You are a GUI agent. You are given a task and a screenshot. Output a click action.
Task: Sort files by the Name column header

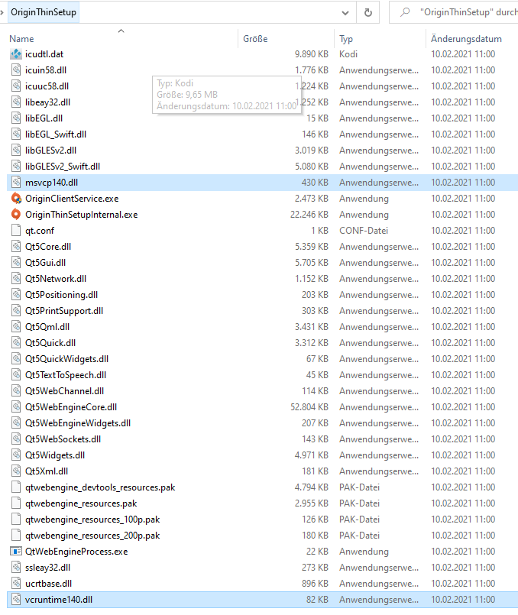point(21,39)
